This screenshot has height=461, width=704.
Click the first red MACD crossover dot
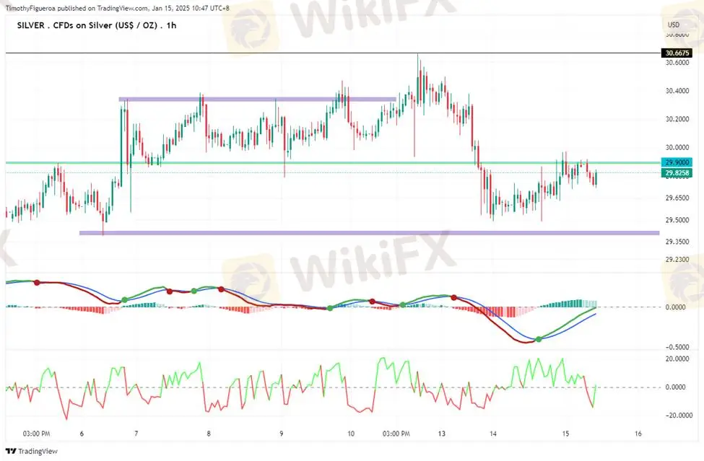(x=37, y=283)
